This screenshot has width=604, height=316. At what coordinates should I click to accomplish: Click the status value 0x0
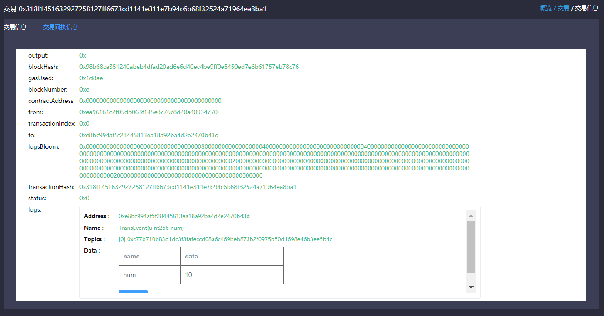pyautogui.click(x=84, y=199)
